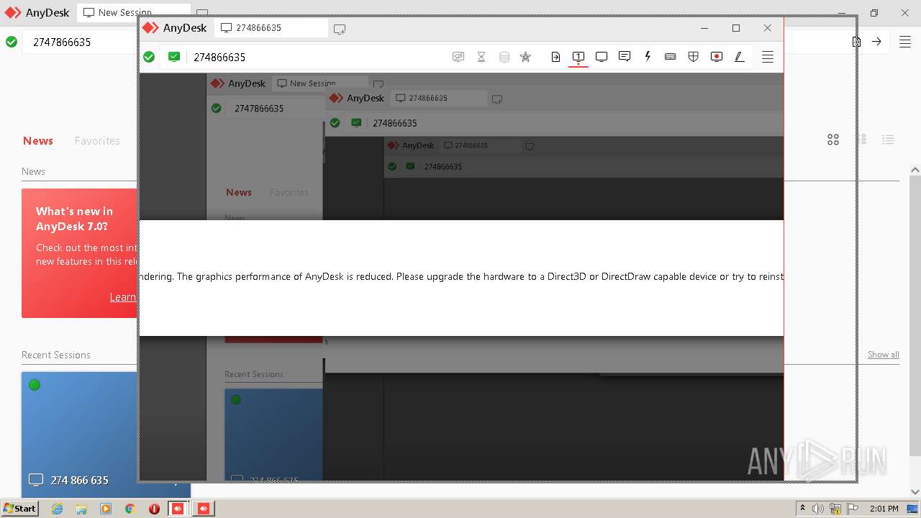The height and width of the screenshot is (518, 921).
Task: Open the keyboard settings icon
Action: pos(670,57)
